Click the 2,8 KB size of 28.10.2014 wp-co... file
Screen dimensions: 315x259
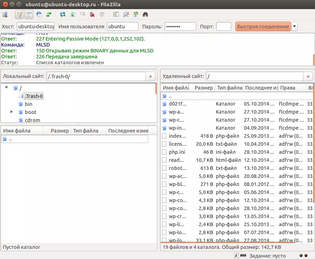206,208
